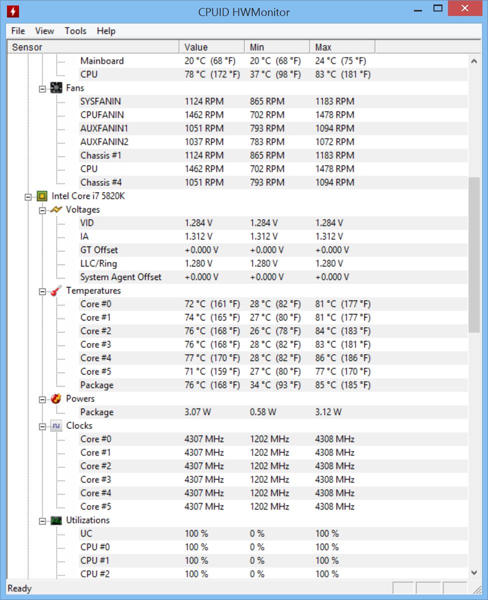The height and width of the screenshot is (600, 488).
Task: Click the 1.312 V IA value
Action: click(x=198, y=236)
